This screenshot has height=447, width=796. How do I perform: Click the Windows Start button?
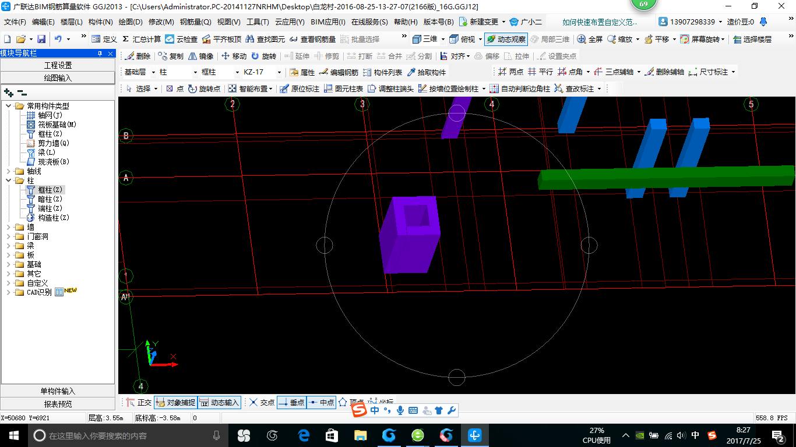point(14,435)
